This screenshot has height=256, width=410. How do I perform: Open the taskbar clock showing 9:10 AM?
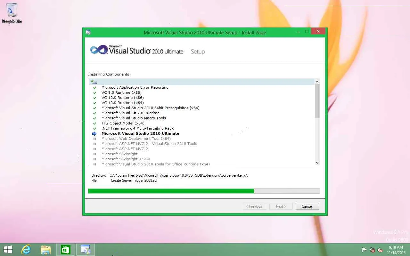click(x=396, y=250)
